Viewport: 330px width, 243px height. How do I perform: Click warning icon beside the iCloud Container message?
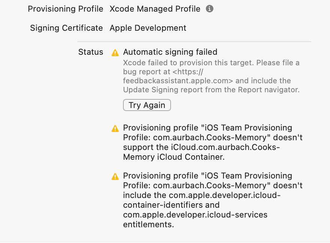[x=115, y=129]
